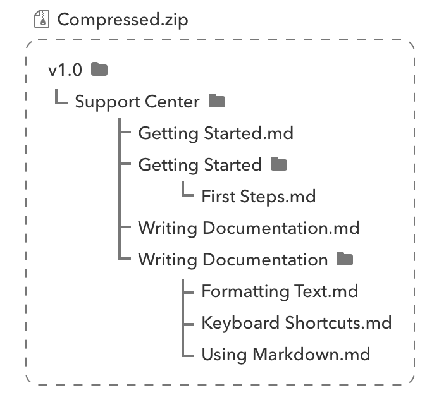The image size is (439, 402).
Task: Open the First Steps.md file
Action: [258, 197]
